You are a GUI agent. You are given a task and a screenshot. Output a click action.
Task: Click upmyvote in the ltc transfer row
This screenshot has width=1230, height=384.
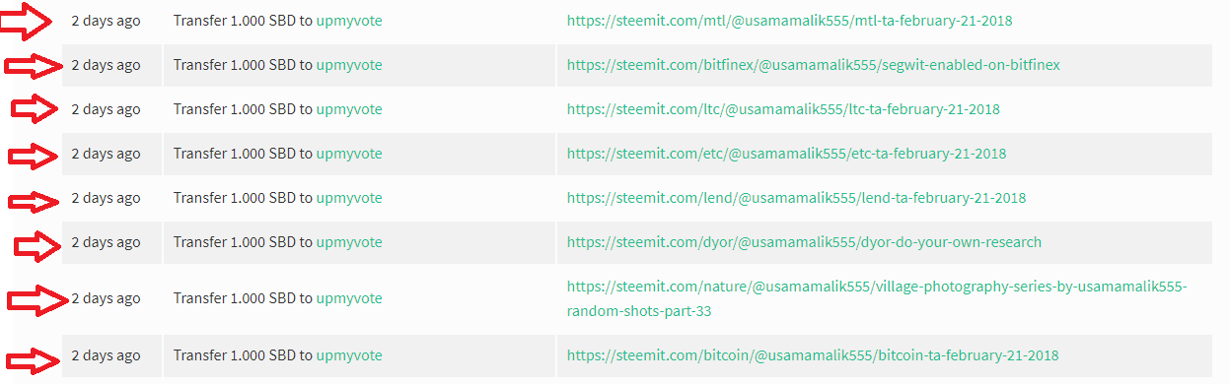point(349,109)
